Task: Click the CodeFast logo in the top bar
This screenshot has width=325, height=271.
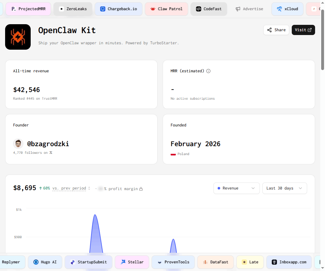Action: click(x=199, y=9)
